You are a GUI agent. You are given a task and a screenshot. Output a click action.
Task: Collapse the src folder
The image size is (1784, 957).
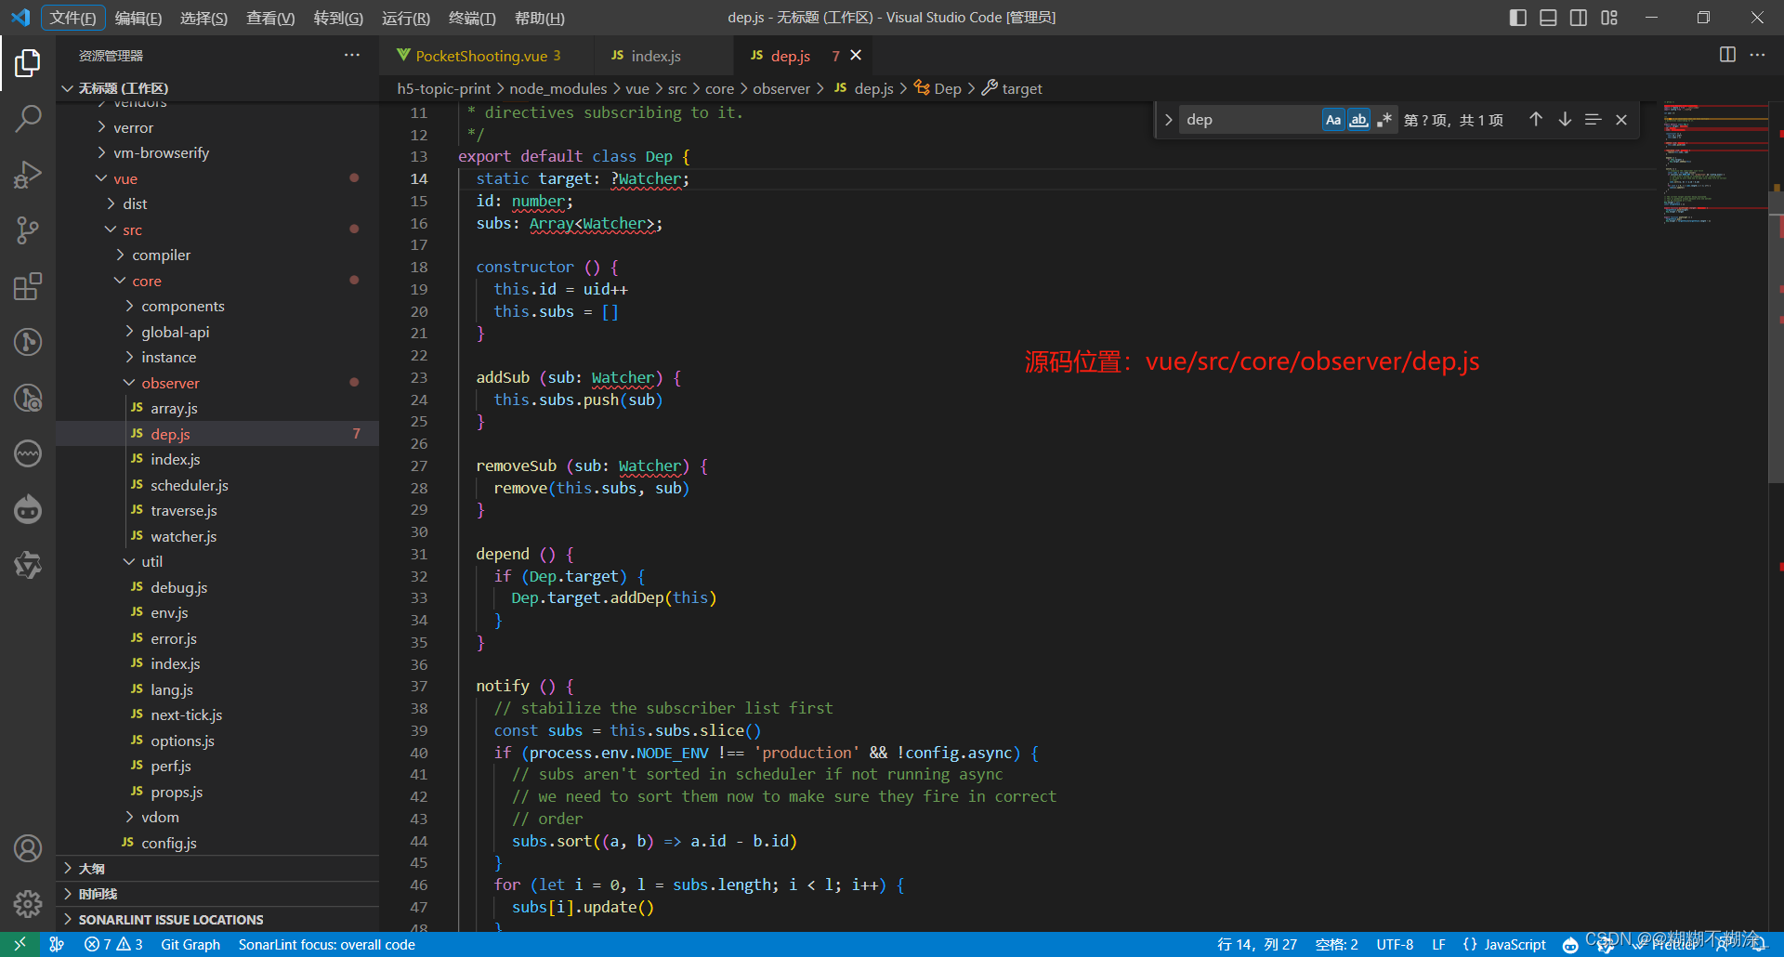point(111,229)
